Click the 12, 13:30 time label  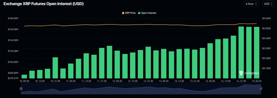(x=133, y=81)
